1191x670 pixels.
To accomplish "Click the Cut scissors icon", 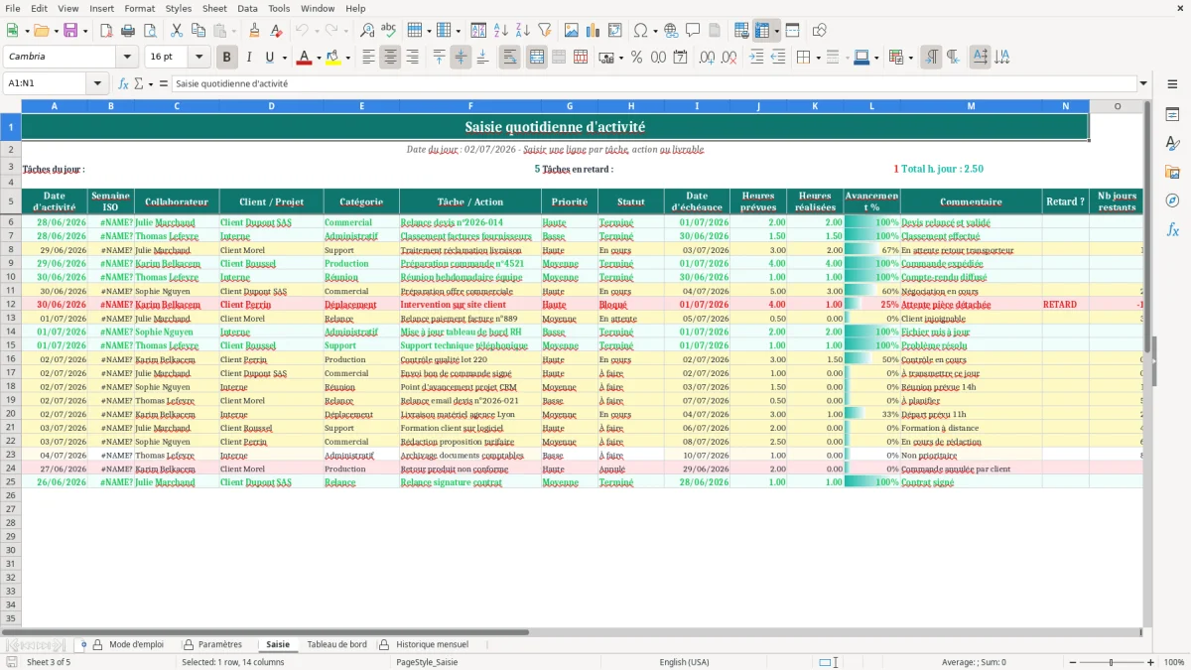I will tap(176, 31).
